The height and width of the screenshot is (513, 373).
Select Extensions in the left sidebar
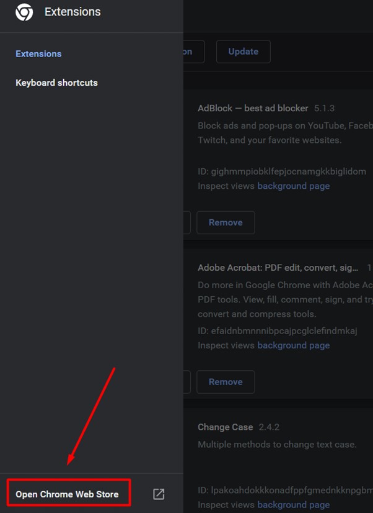pos(38,54)
